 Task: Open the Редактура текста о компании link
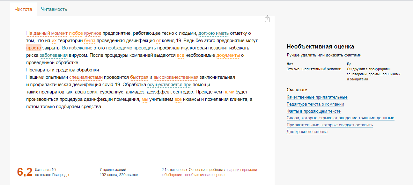click(315, 104)
